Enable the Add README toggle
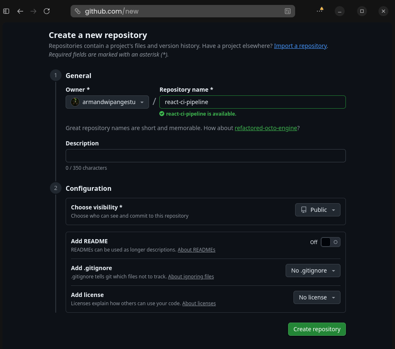395x349 pixels. click(330, 242)
